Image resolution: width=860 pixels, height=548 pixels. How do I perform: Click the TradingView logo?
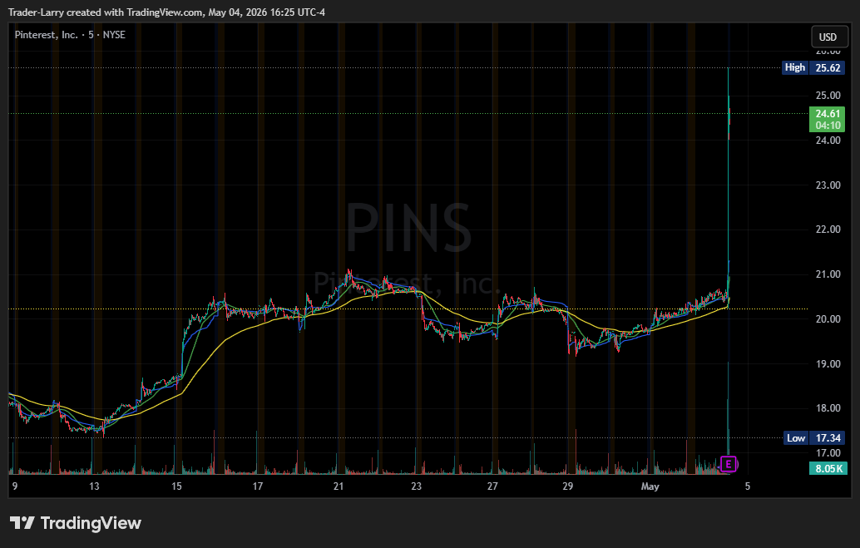[76, 523]
